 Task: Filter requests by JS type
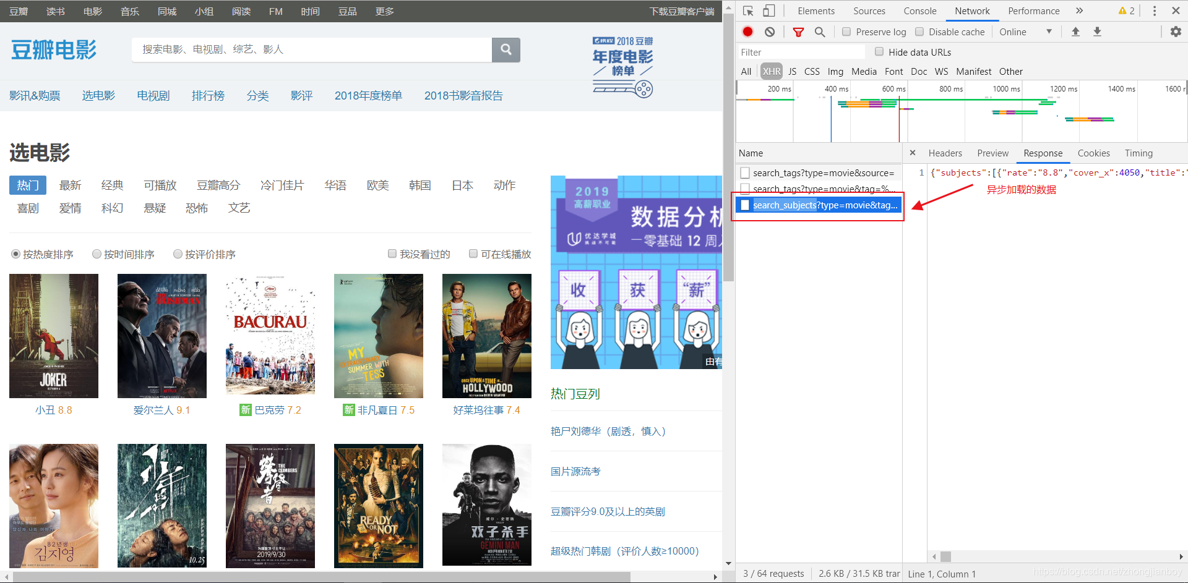(792, 72)
